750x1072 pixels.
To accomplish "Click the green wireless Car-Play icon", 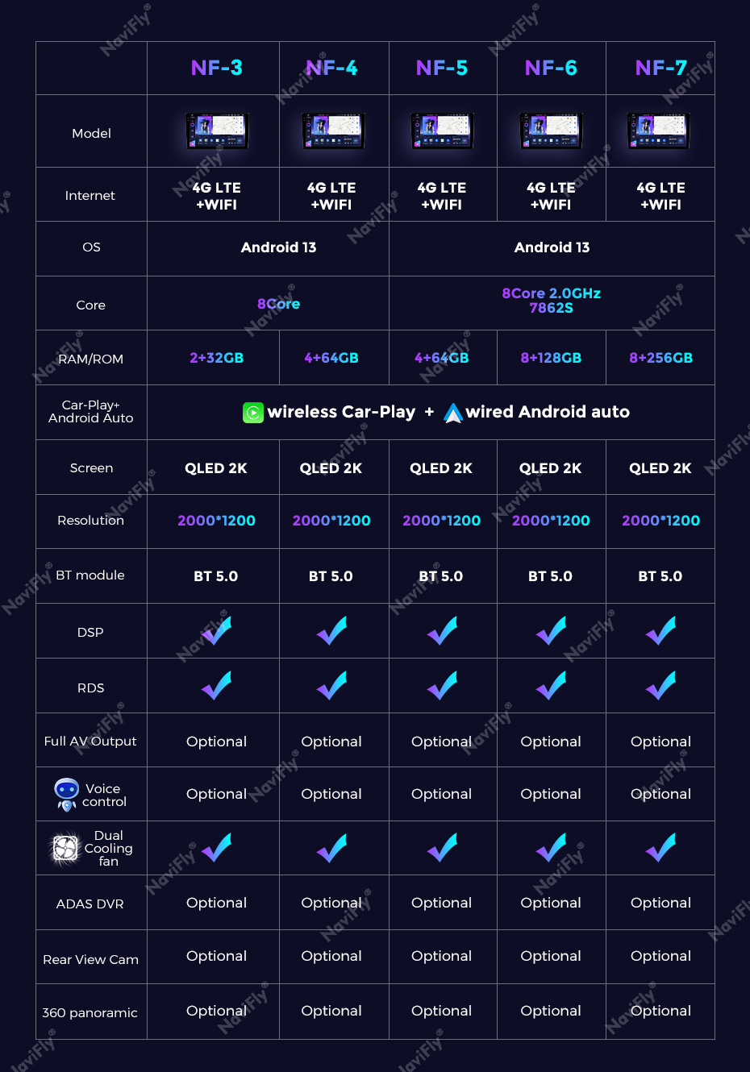I will pyautogui.click(x=253, y=413).
